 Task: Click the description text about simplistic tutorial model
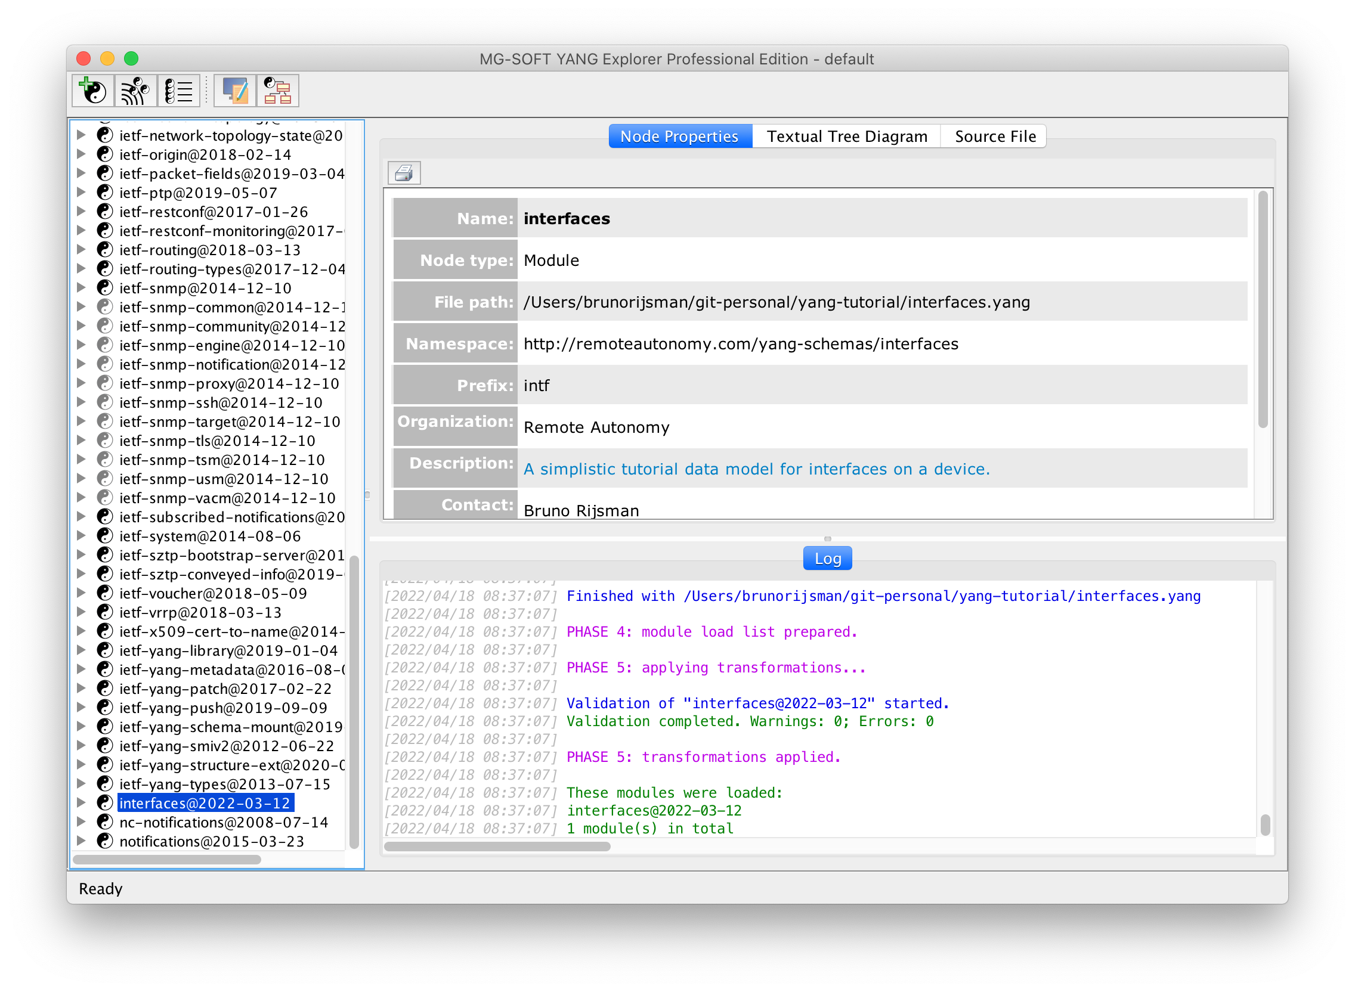click(x=756, y=469)
